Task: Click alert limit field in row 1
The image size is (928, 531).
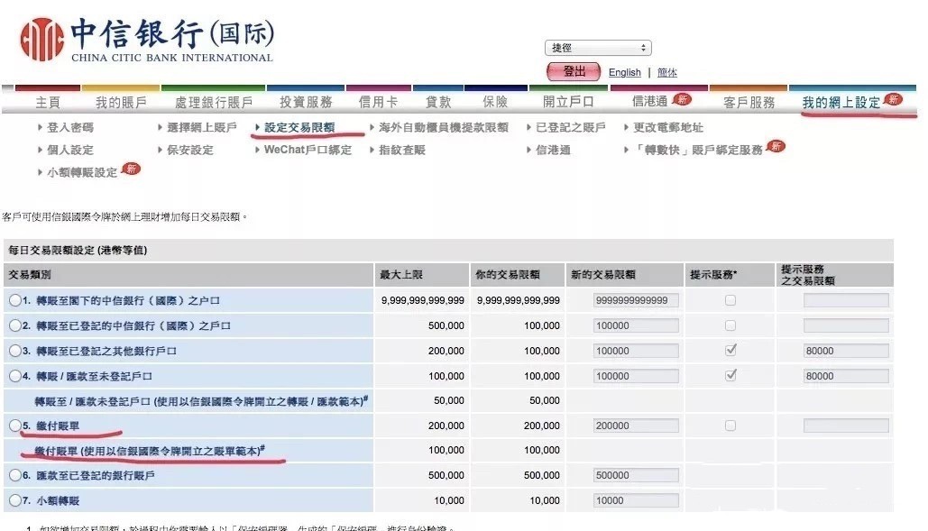Action: 846,300
